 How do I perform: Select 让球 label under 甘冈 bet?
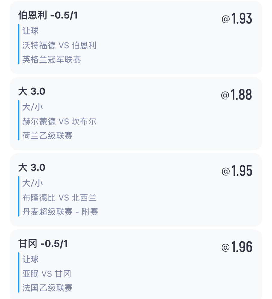[x=30, y=259]
